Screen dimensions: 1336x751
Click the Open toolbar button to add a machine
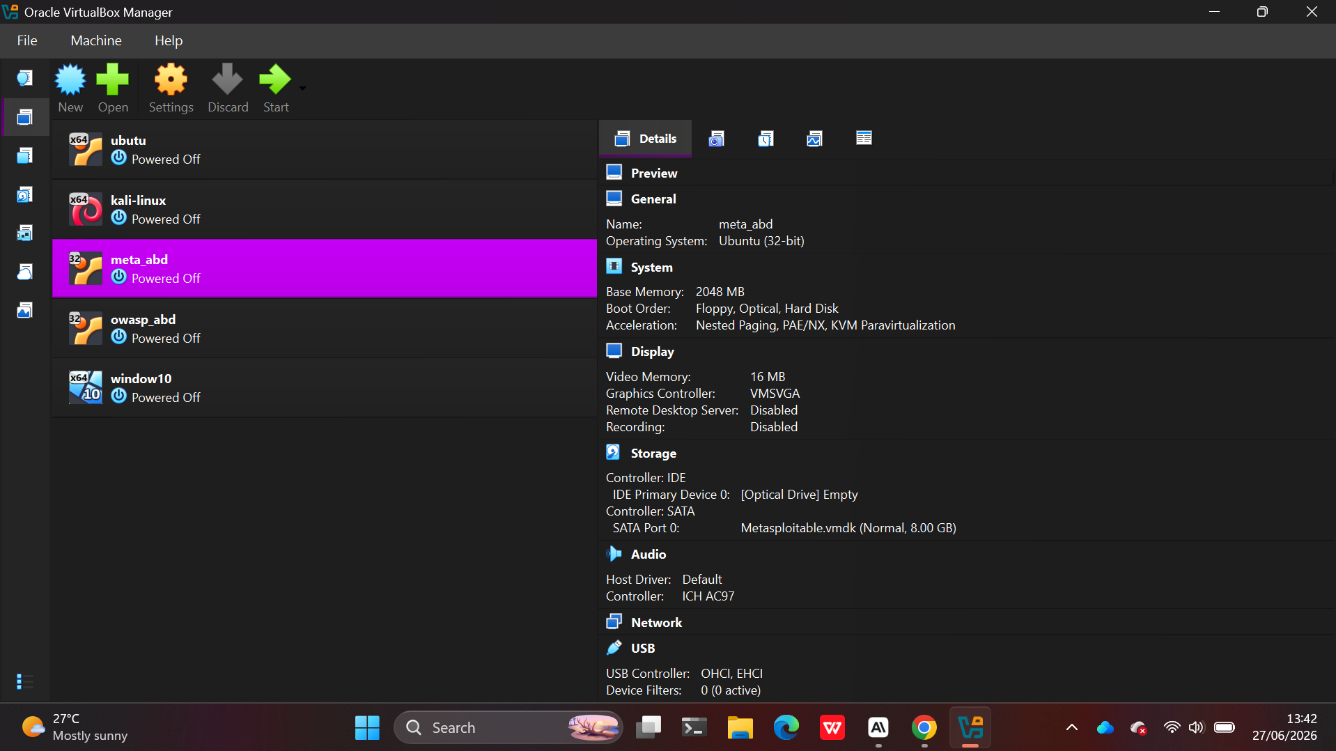tap(113, 88)
